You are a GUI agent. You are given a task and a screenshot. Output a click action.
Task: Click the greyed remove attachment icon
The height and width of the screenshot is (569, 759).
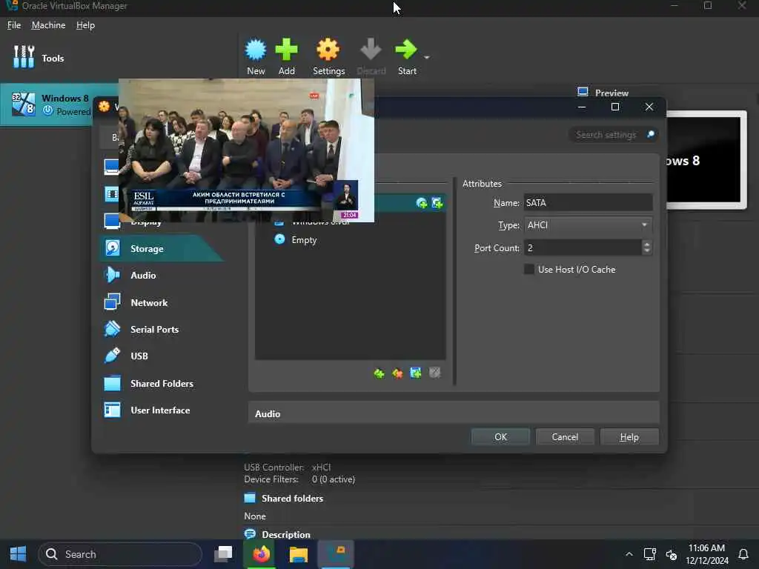pos(434,373)
